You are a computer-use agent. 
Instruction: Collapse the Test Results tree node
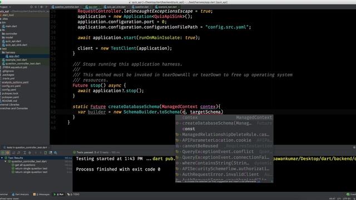[2, 158]
